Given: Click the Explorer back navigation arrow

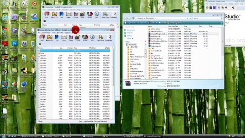Looking at the screenshot, I should click(126, 18).
